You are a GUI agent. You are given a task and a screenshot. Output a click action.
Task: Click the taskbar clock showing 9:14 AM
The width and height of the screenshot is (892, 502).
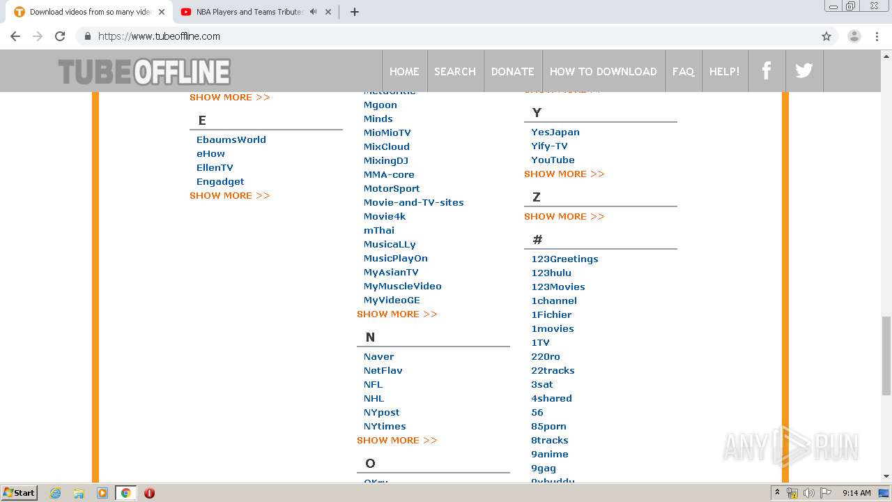click(x=856, y=493)
